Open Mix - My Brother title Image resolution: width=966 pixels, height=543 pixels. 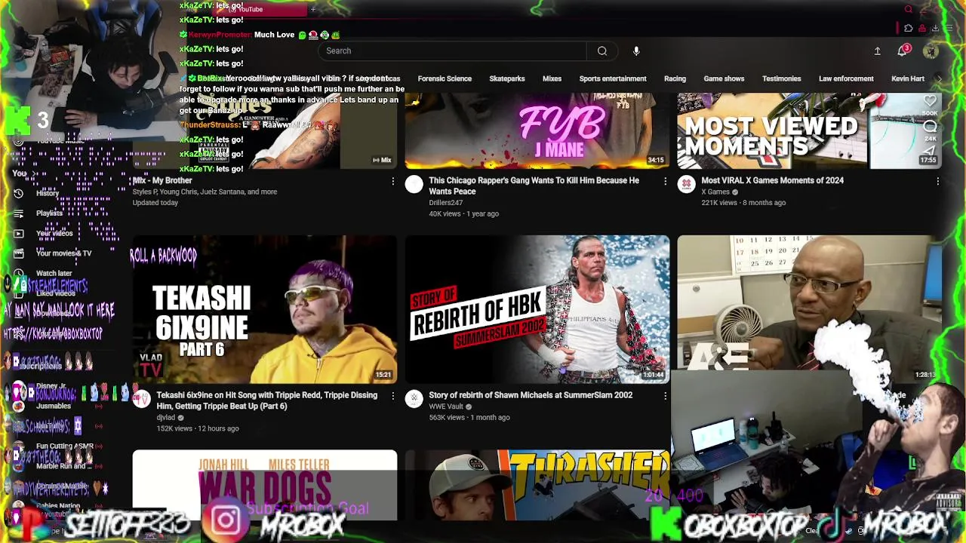[x=162, y=180]
